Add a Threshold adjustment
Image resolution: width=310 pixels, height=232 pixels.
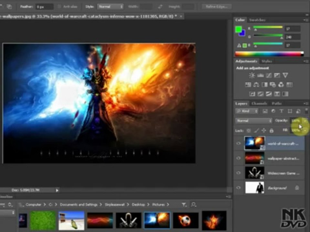click(268, 94)
